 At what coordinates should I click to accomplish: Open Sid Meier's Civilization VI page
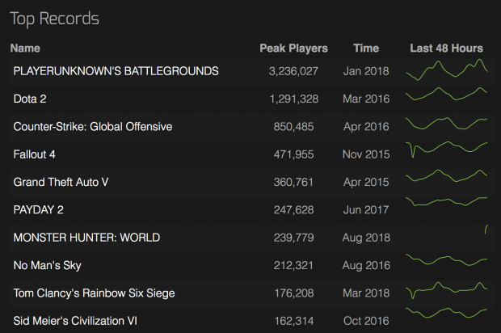pyautogui.click(x=75, y=321)
